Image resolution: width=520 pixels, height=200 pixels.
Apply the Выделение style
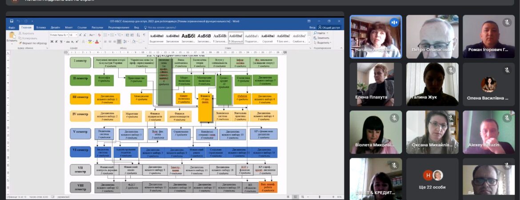coord(156,37)
